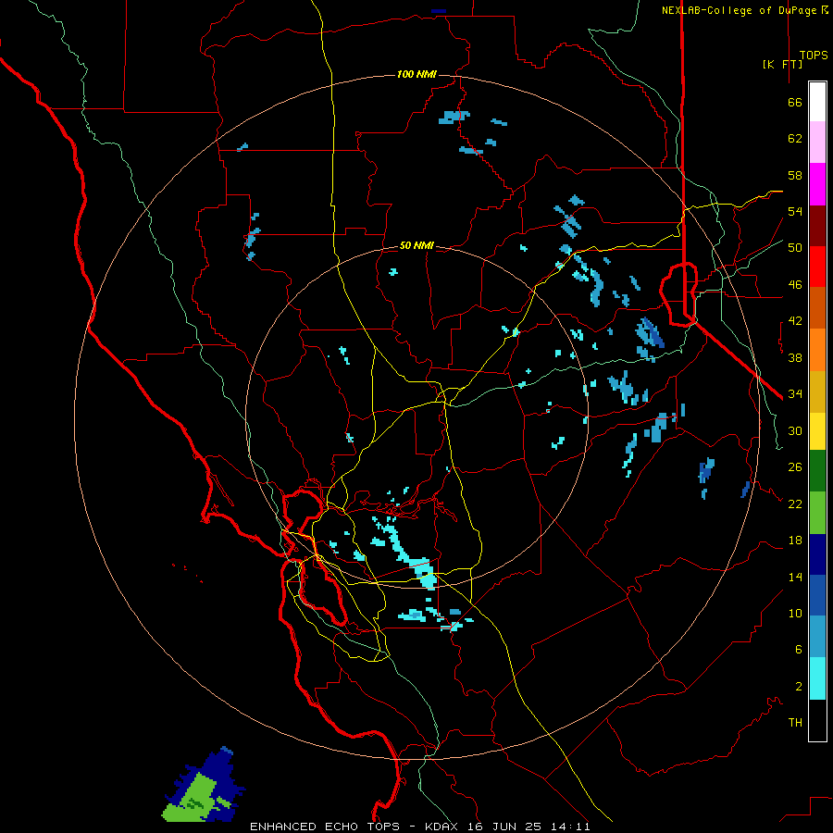Click the black TH threshold swatch
Screen dimensions: 833x833
coord(817,720)
